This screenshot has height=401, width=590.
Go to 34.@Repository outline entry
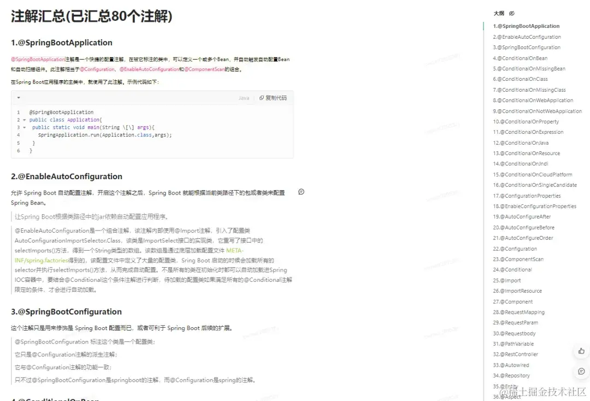pyautogui.click(x=511, y=376)
